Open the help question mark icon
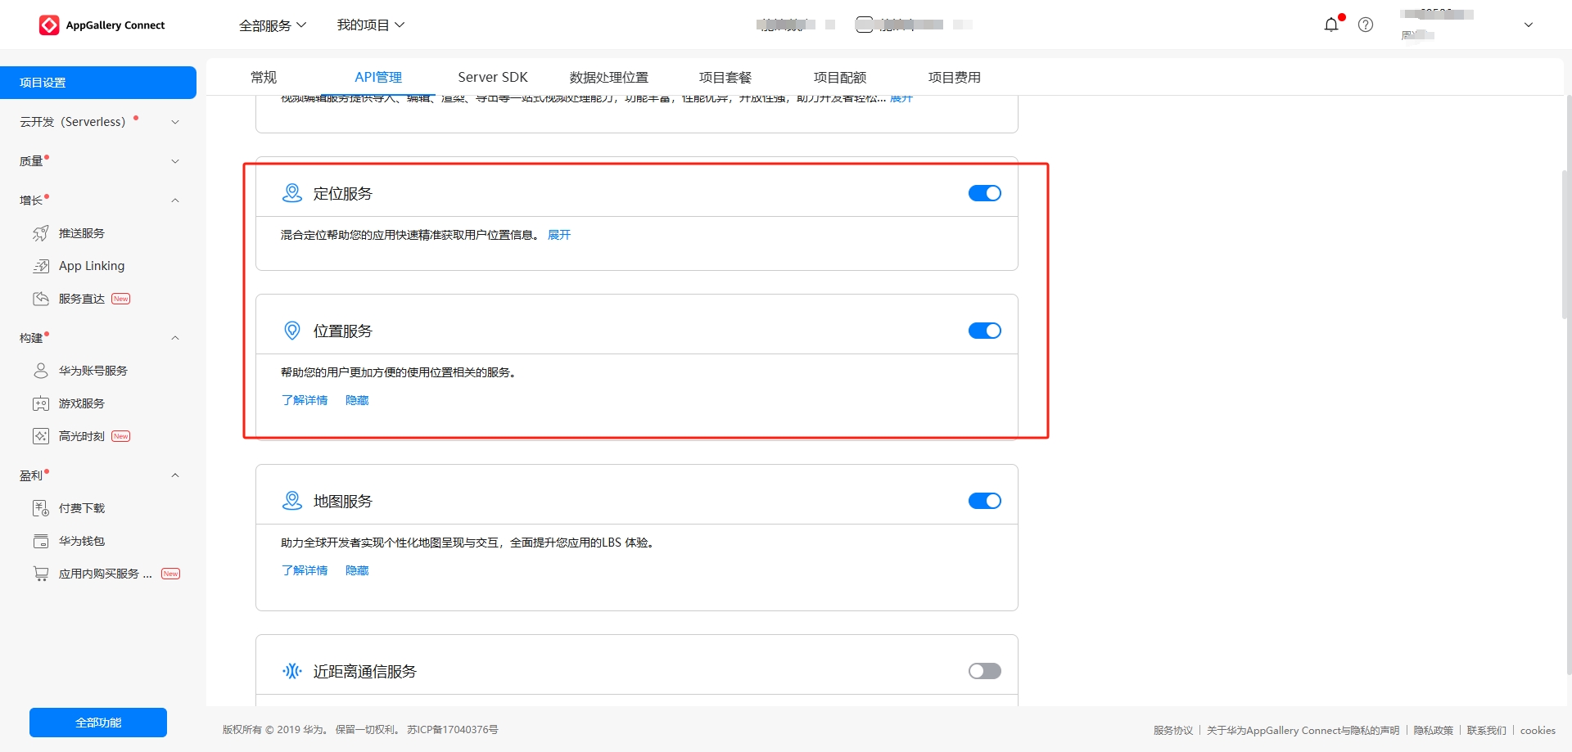 1366,25
